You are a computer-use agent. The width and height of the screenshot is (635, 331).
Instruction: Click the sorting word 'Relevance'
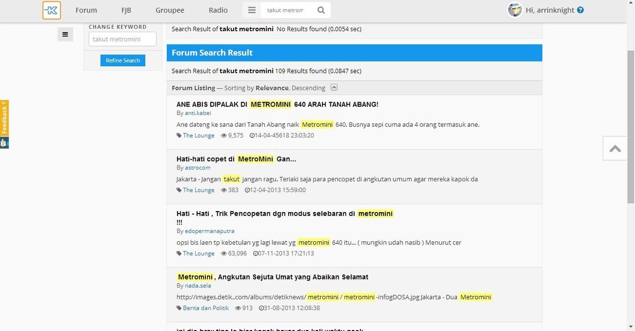pyautogui.click(x=272, y=88)
